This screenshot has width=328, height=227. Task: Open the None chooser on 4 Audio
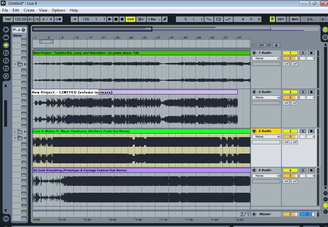point(266,176)
